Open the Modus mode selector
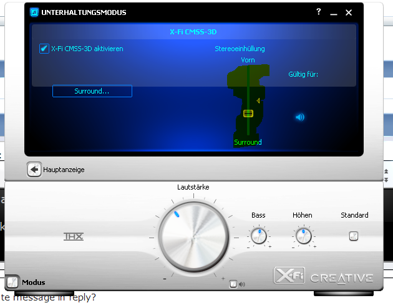The width and height of the screenshot is (393, 303). [x=12, y=282]
